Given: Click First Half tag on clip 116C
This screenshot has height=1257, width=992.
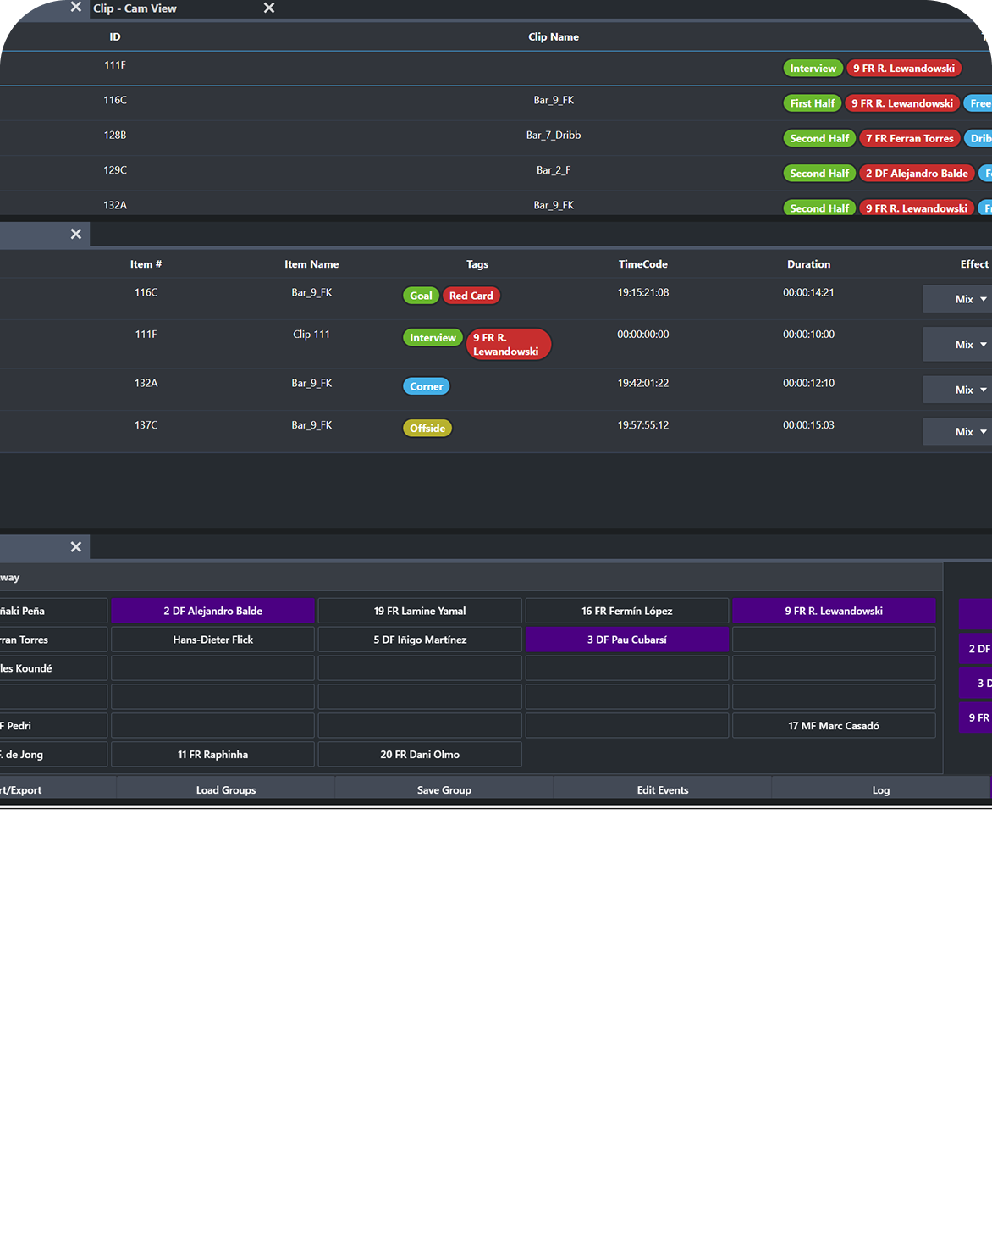Looking at the screenshot, I should coord(812,103).
